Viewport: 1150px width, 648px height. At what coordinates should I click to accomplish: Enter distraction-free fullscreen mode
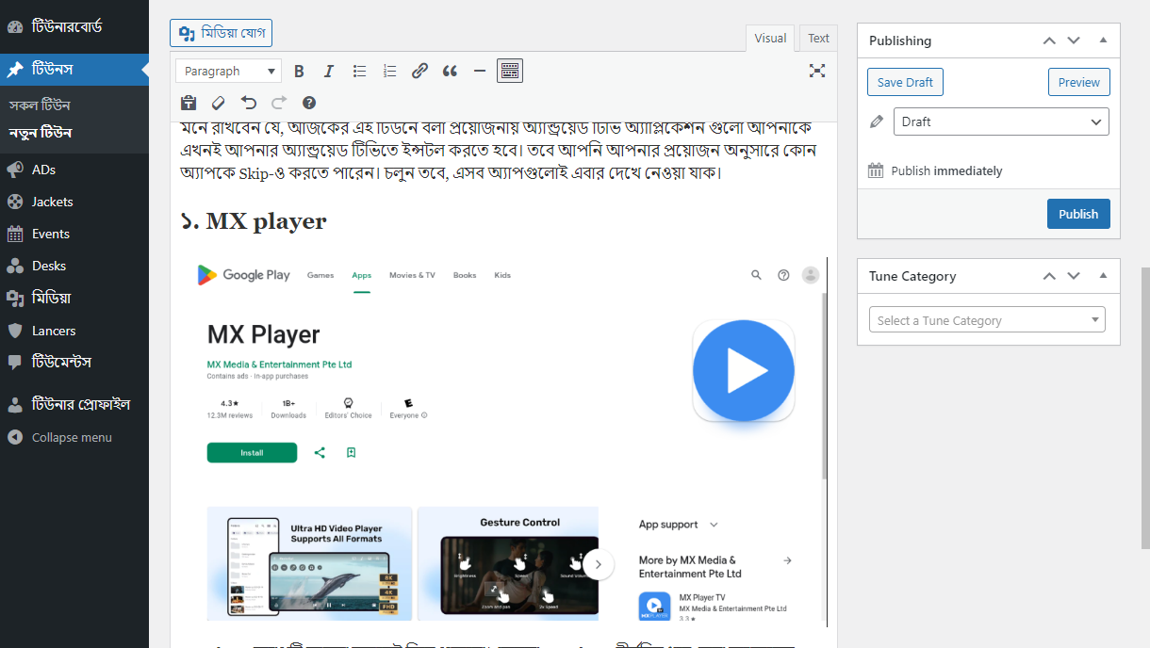pos(816,71)
